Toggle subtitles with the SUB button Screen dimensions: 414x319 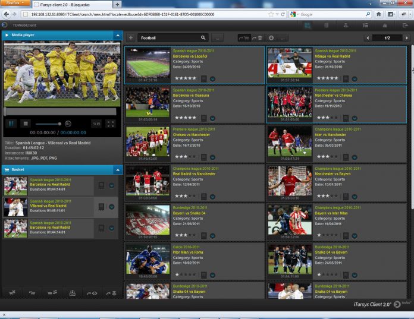pyautogui.click(x=96, y=124)
